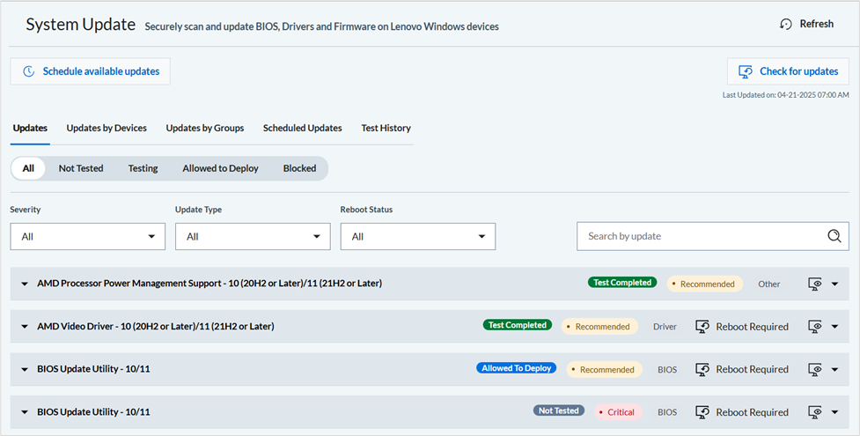Click the clock icon in Schedule available updates

point(29,71)
